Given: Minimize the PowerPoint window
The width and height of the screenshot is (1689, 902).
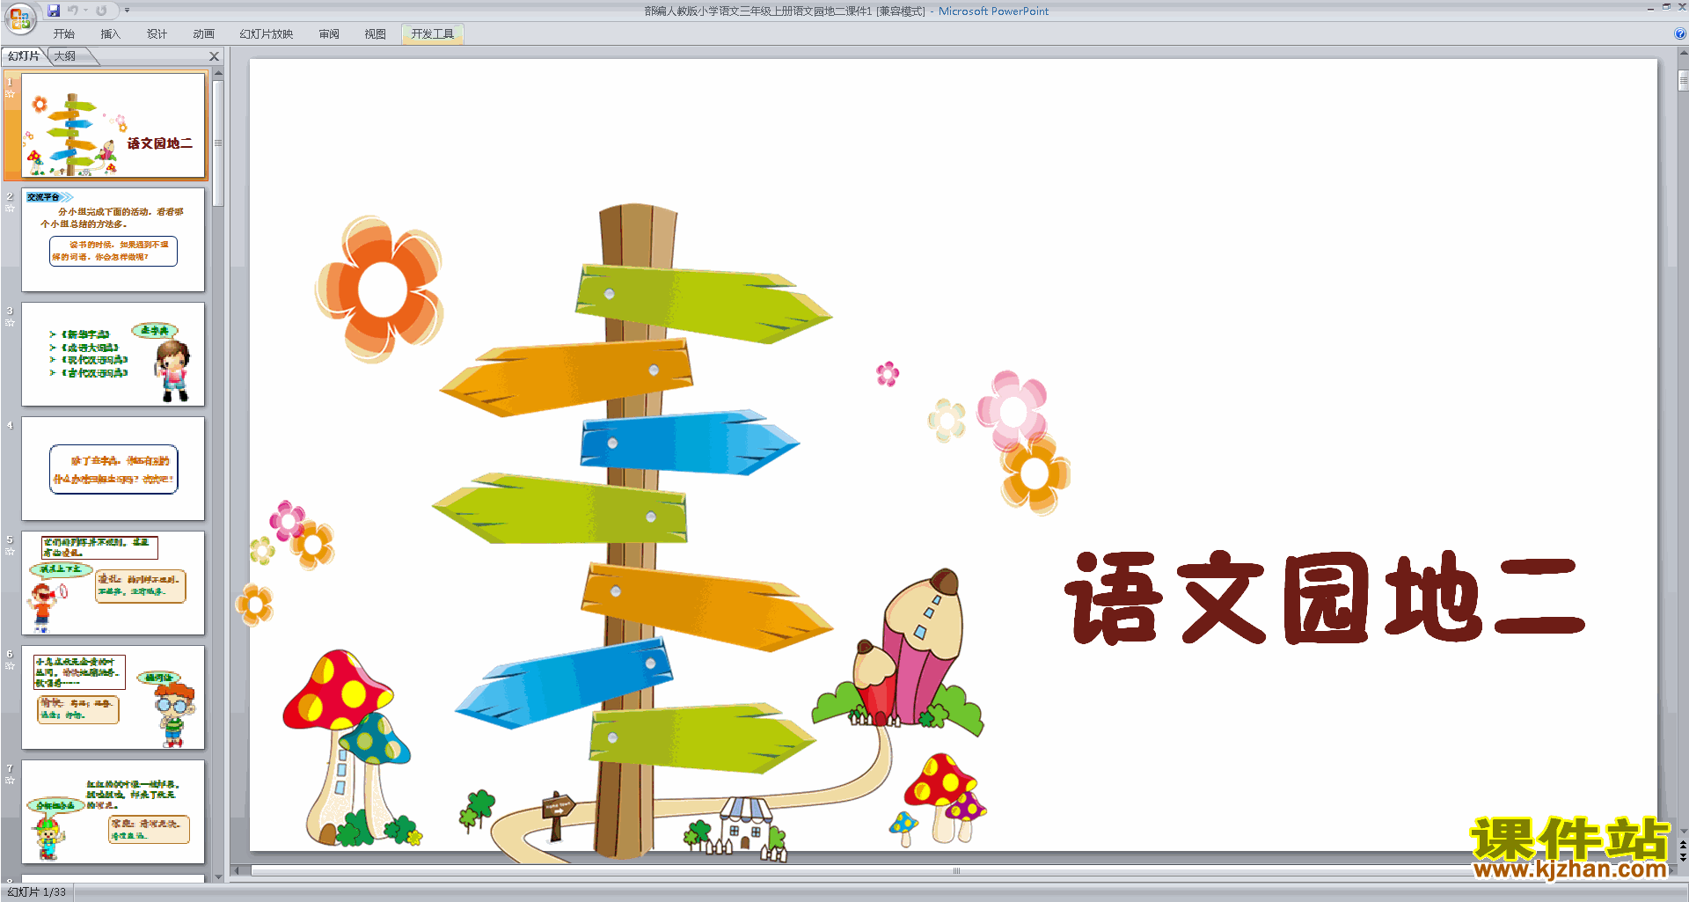Looking at the screenshot, I should pyautogui.click(x=1650, y=8).
